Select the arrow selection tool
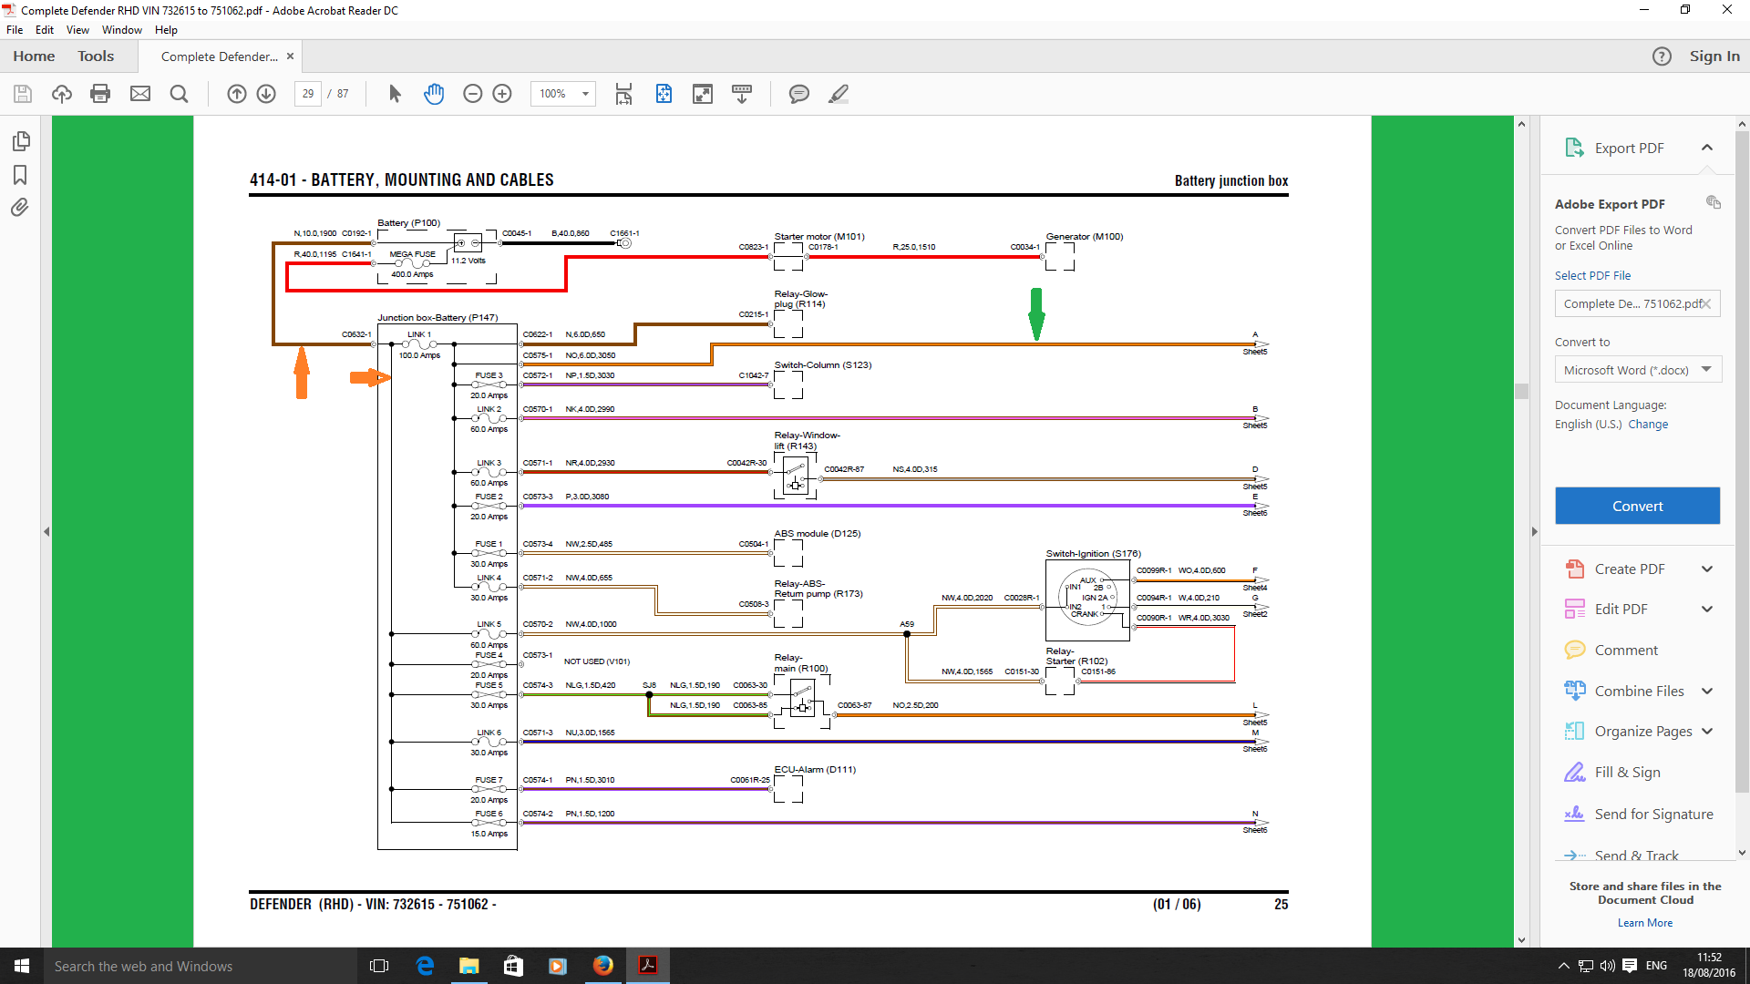The width and height of the screenshot is (1750, 984). [395, 94]
